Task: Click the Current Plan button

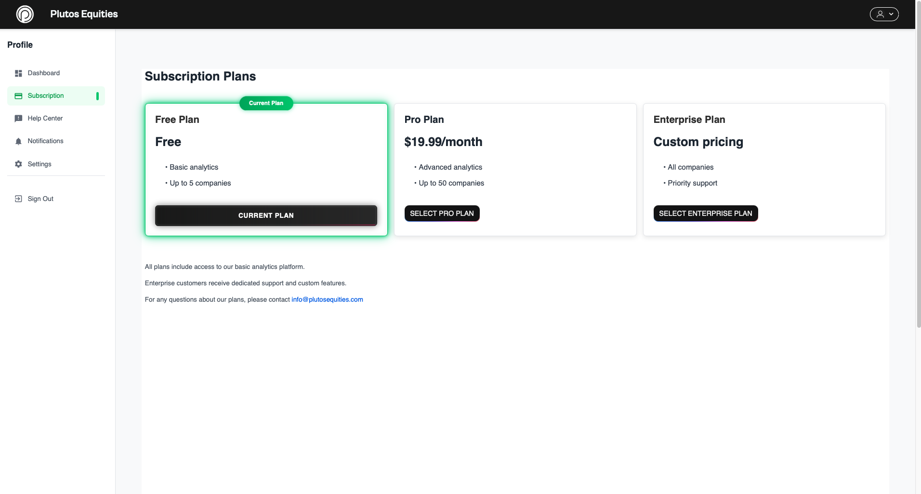Action: [x=266, y=215]
